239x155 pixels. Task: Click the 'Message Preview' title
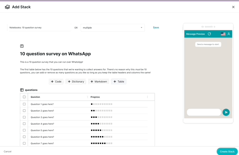pos(195,34)
